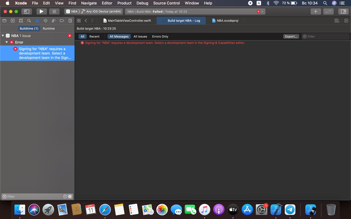Open Wi-Fi status menu
This screenshot has width=351, height=219.
click(x=276, y=3)
